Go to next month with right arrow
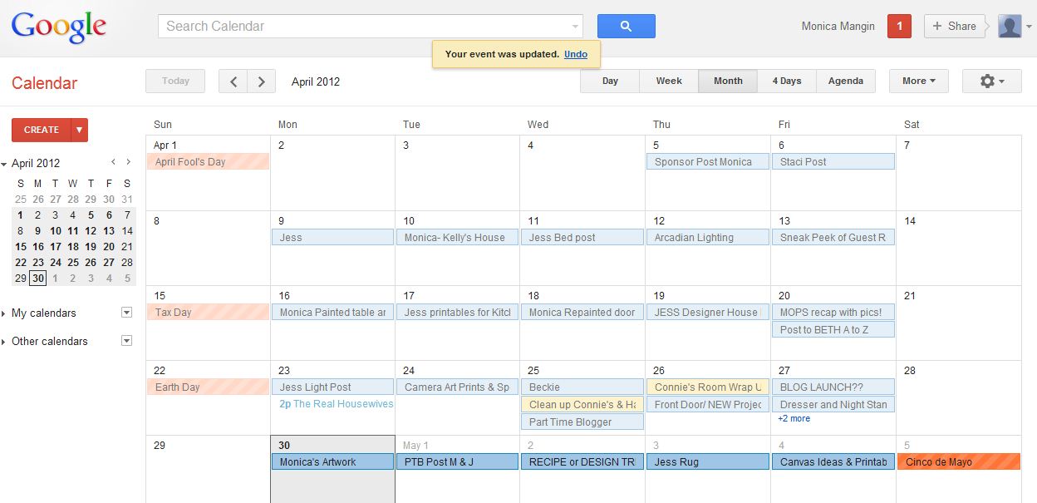This screenshot has height=503, width=1037. click(x=262, y=81)
